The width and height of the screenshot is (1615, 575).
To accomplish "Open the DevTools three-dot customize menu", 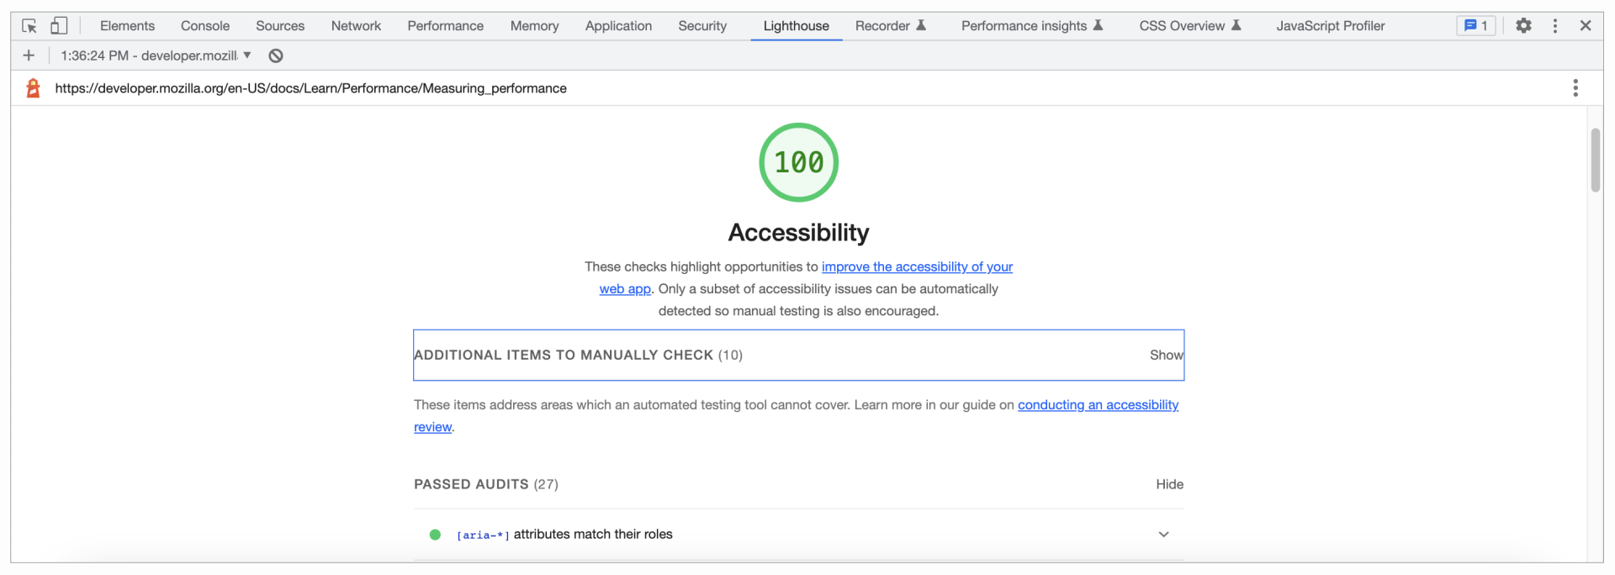I will pyautogui.click(x=1554, y=26).
